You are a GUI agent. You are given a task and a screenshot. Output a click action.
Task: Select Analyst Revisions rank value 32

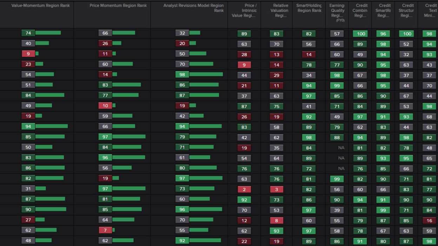click(x=182, y=33)
